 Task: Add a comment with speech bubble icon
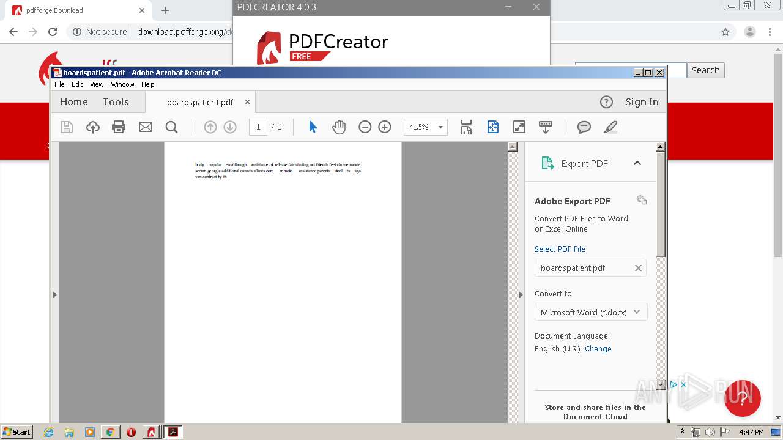pyautogui.click(x=584, y=127)
